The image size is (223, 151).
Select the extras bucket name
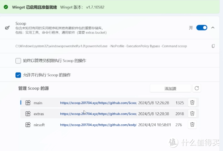(x=39, y=114)
